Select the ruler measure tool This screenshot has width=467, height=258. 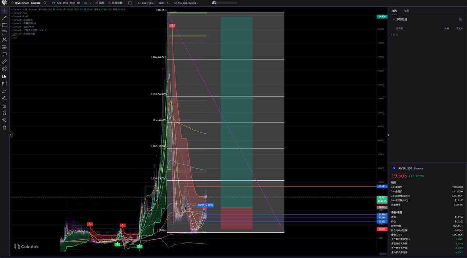click(x=4, y=62)
